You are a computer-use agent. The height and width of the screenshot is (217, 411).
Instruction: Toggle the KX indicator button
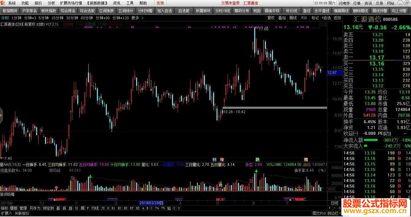pos(125,208)
